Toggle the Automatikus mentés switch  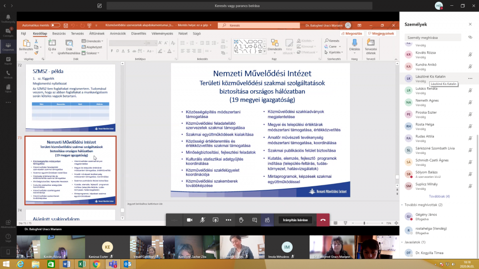coord(55,25)
